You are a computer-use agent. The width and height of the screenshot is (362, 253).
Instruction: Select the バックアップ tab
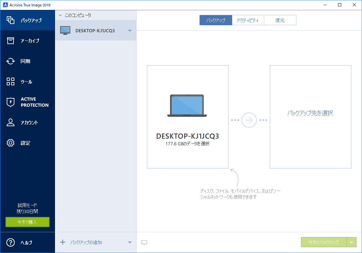point(216,20)
